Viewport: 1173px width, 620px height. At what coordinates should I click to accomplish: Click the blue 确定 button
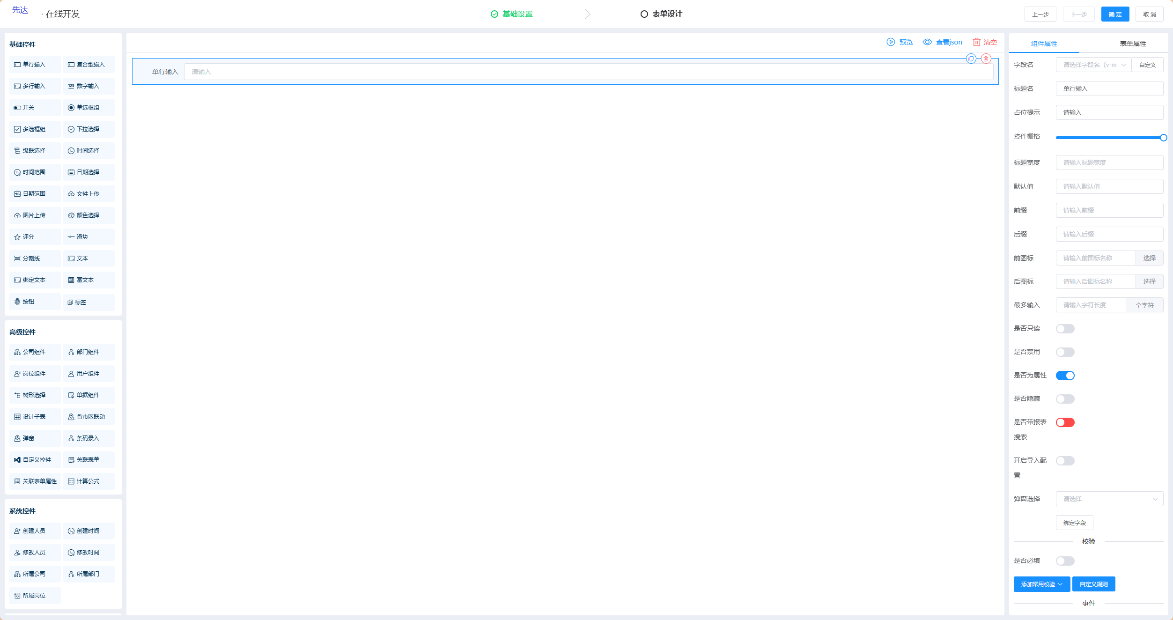[1115, 15]
